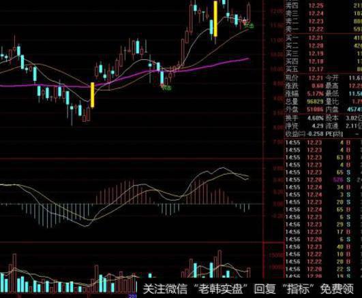Viewport: 362px width, 298px height.
Task: Click the green buy-signal label beside the latest candle
Action: [250, 25]
